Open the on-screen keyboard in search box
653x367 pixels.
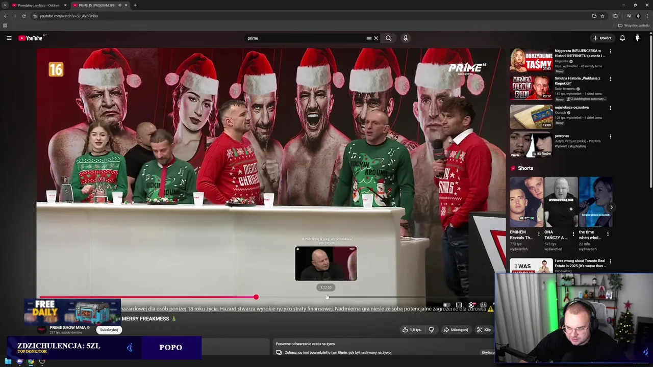[369, 38]
